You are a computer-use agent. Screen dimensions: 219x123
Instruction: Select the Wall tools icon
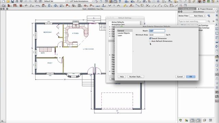pyautogui.click(x=9, y=5)
